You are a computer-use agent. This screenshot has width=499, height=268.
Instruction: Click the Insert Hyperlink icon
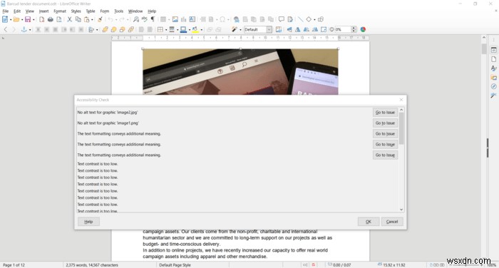point(237,19)
